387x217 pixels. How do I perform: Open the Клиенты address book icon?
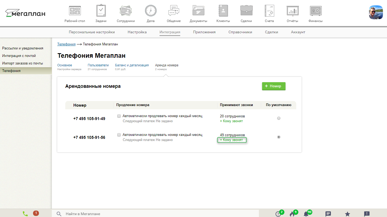point(223,11)
